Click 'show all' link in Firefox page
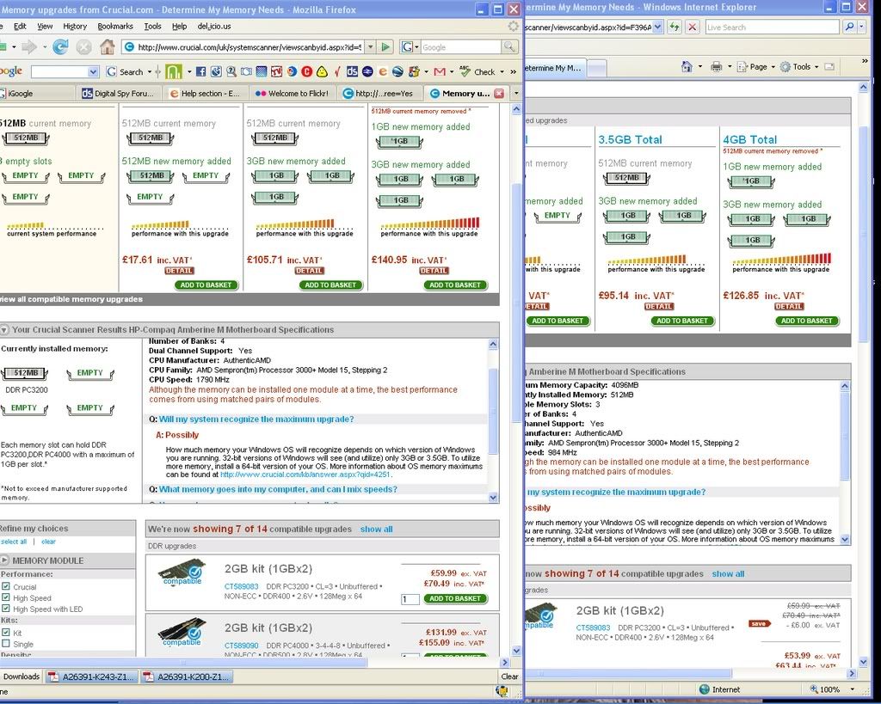Image resolution: width=881 pixels, height=704 pixels. tap(376, 530)
